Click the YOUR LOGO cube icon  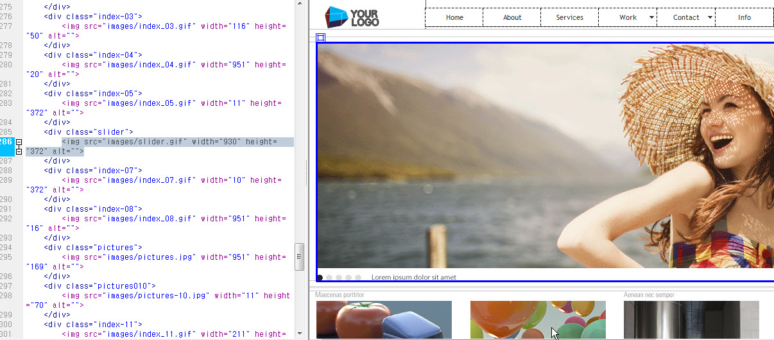point(336,16)
